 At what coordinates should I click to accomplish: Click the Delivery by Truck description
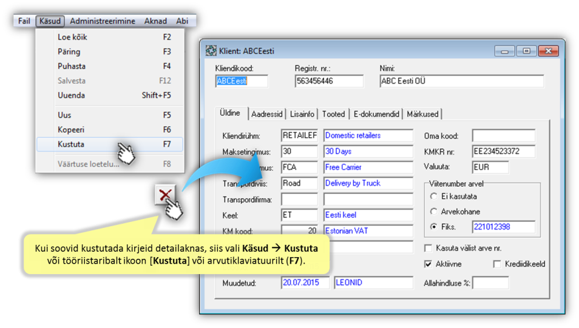point(368,183)
